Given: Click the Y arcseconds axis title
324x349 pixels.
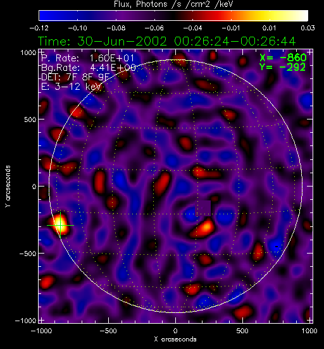Looking at the screenshot, I should (8, 187).
